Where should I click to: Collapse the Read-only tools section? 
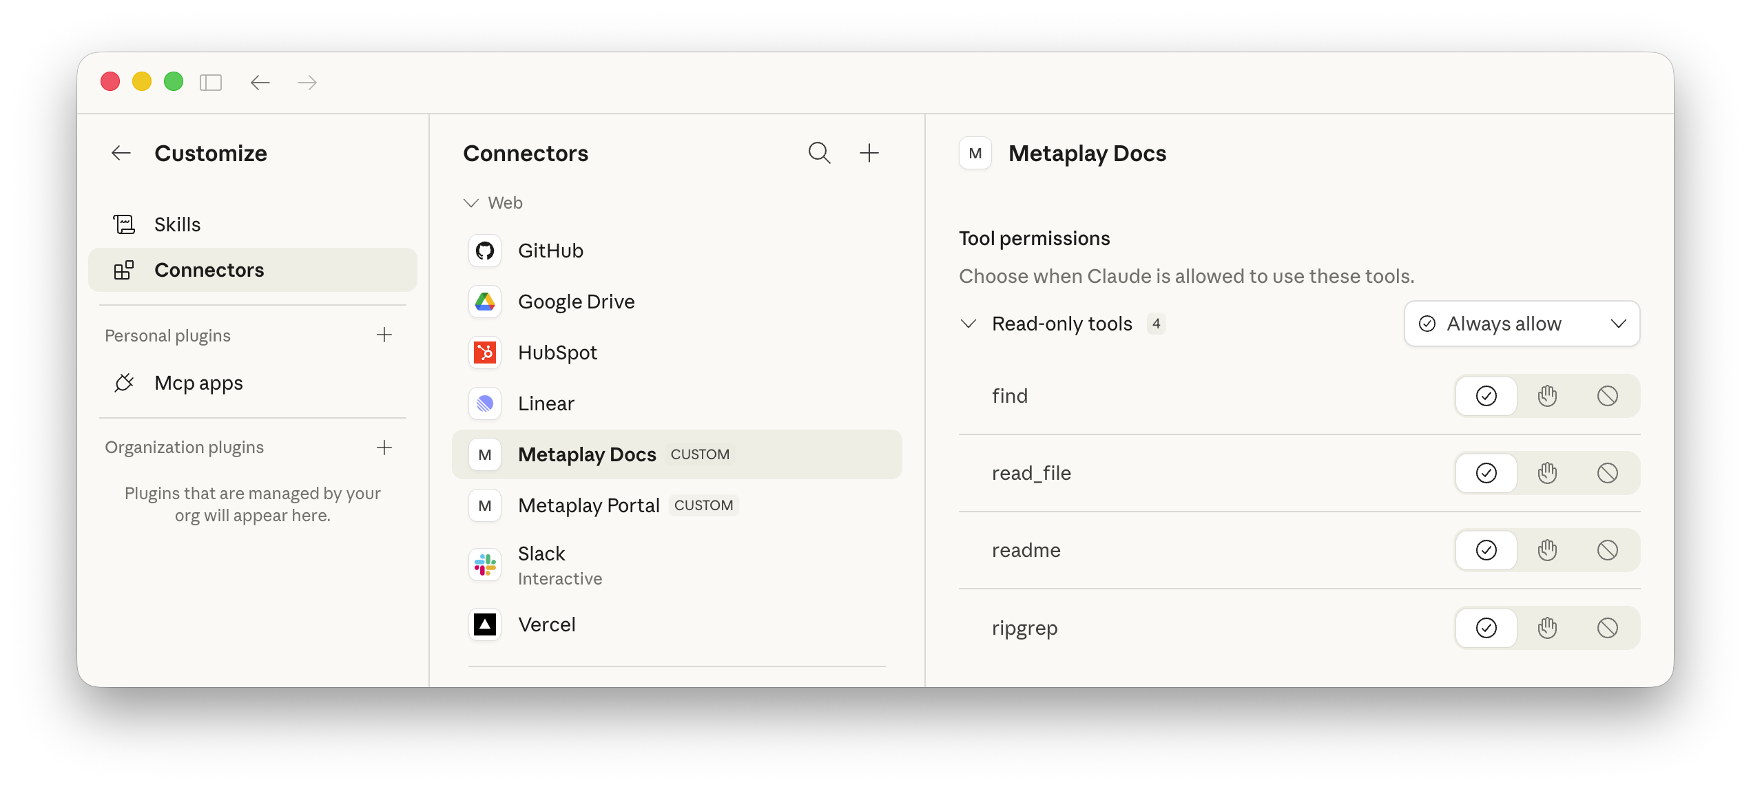(970, 324)
